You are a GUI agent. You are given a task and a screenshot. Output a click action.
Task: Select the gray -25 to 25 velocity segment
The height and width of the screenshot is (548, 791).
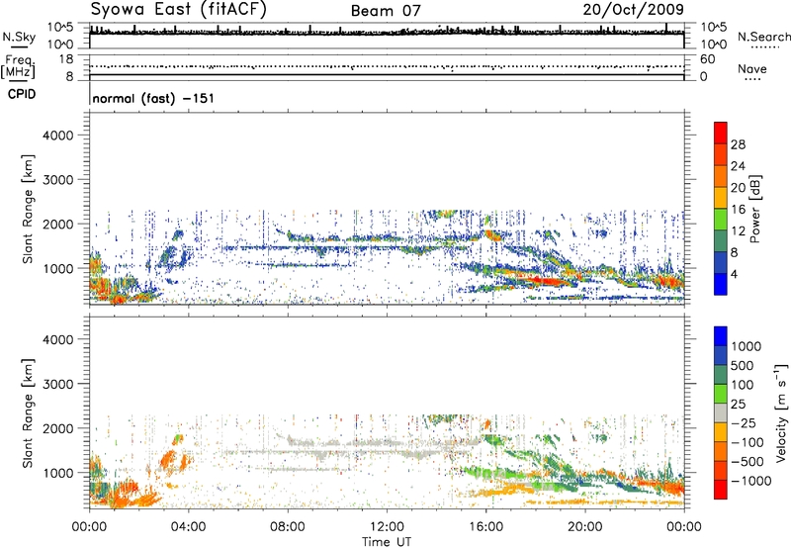pyautogui.click(x=721, y=412)
